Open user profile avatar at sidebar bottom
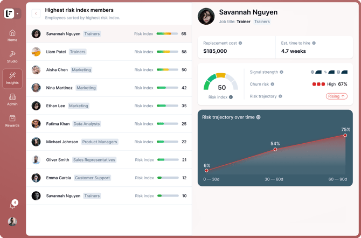 click(12, 221)
